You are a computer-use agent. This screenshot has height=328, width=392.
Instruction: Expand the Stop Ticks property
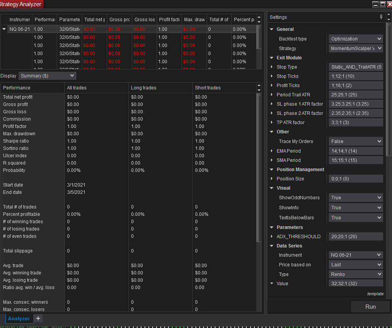[272, 76]
